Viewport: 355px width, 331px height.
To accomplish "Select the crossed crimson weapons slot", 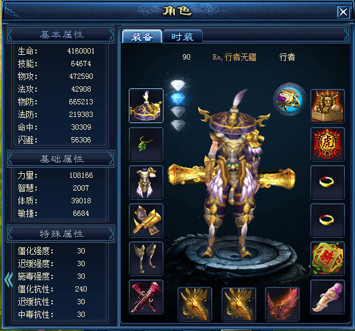I will [146, 297].
